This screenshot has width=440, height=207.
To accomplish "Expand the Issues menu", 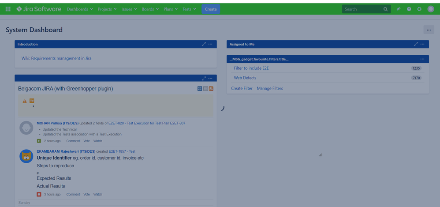I will tap(129, 9).
